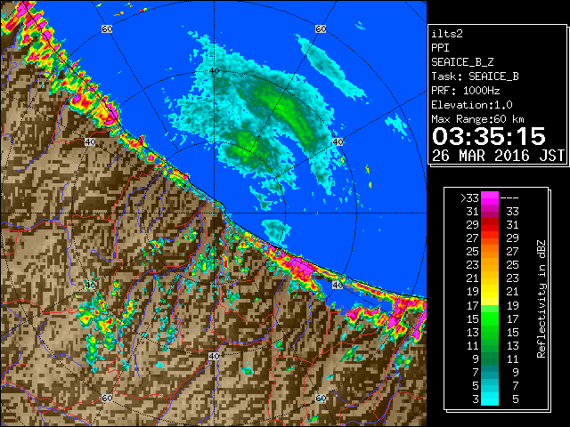
Task: Select the "Task: SEAICE_B" line
Action: click(475, 77)
